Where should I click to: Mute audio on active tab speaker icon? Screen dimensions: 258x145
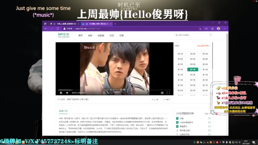[86, 24]
